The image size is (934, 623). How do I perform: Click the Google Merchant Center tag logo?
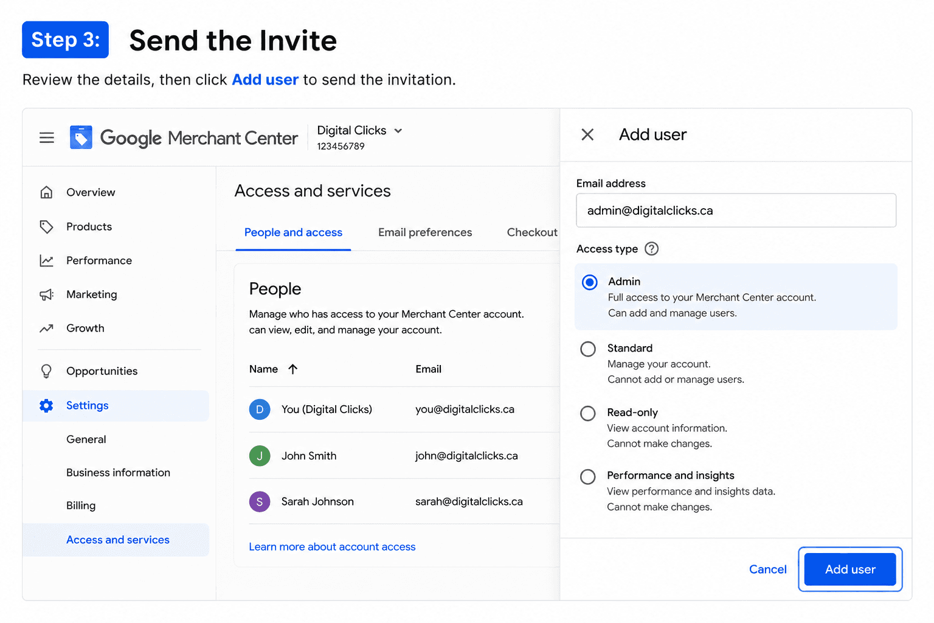pyautogui.click(x=81, y=137)
